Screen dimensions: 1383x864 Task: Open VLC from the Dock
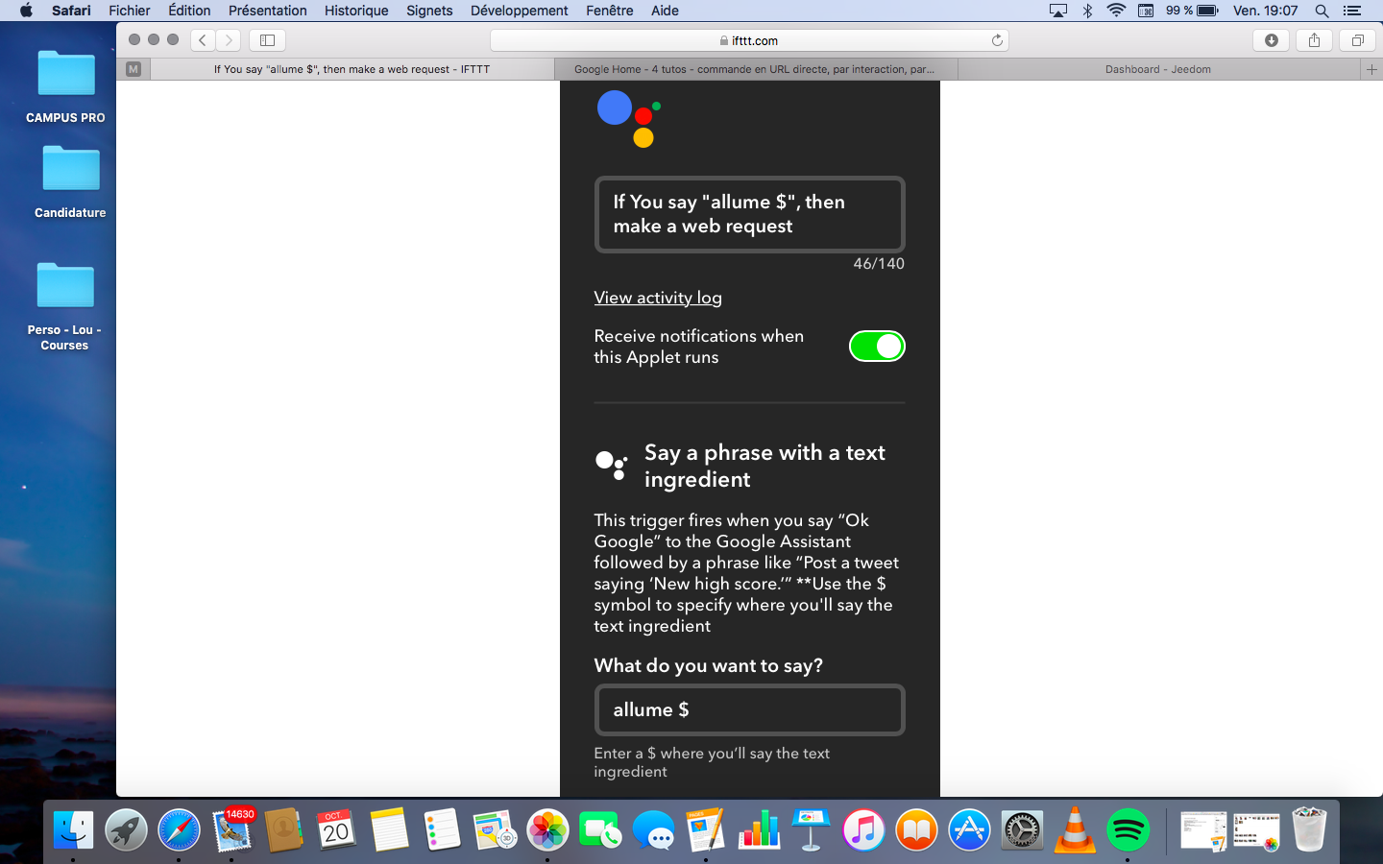pos(1075,830)
